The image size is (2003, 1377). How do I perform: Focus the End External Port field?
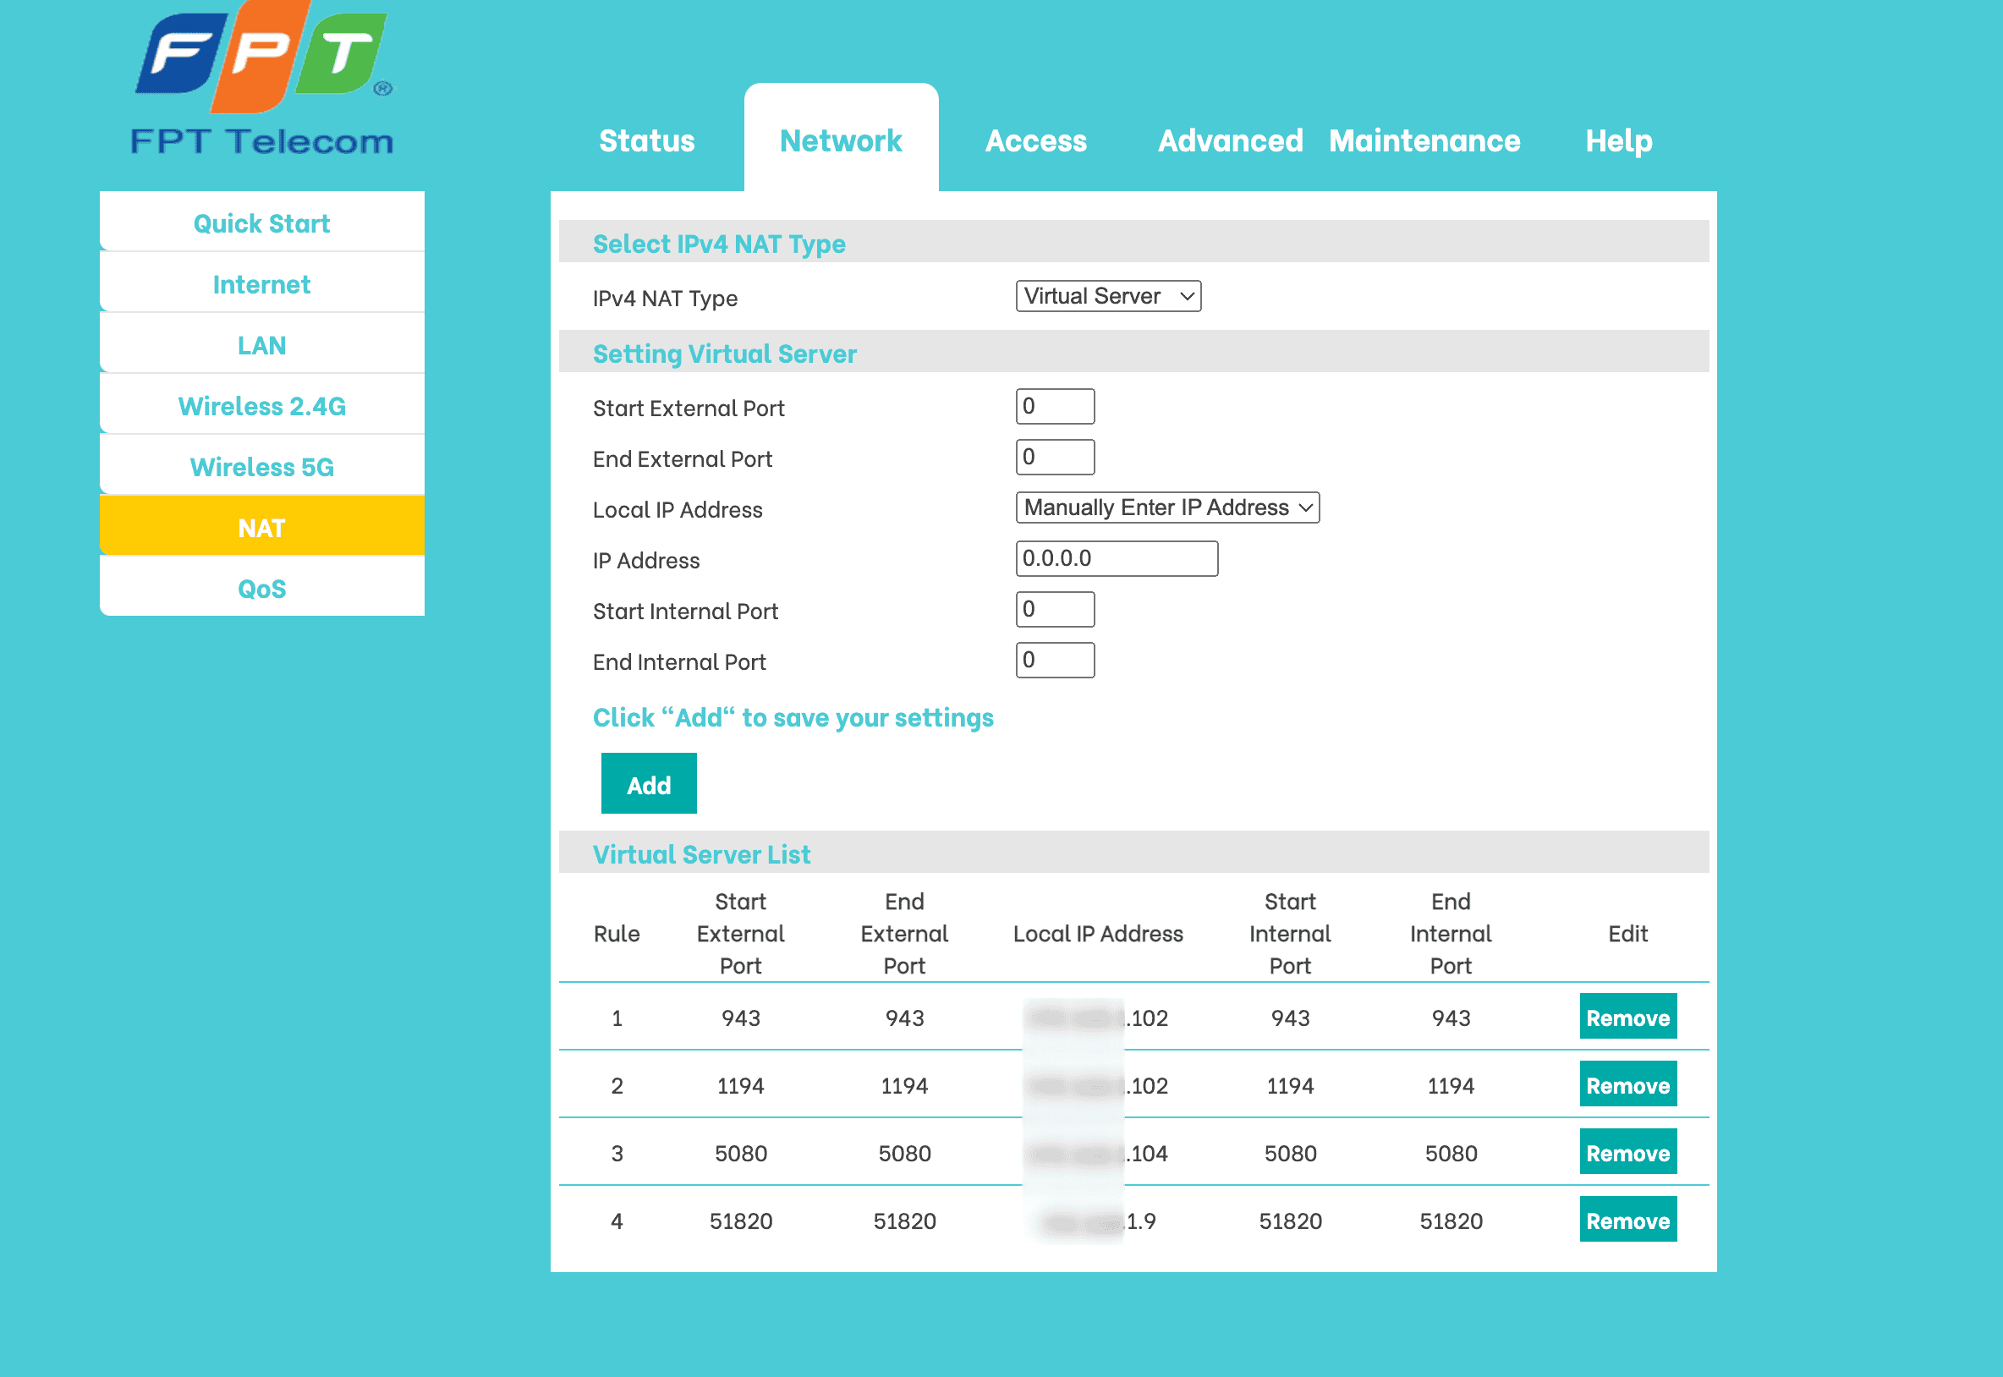(1055, 458)
